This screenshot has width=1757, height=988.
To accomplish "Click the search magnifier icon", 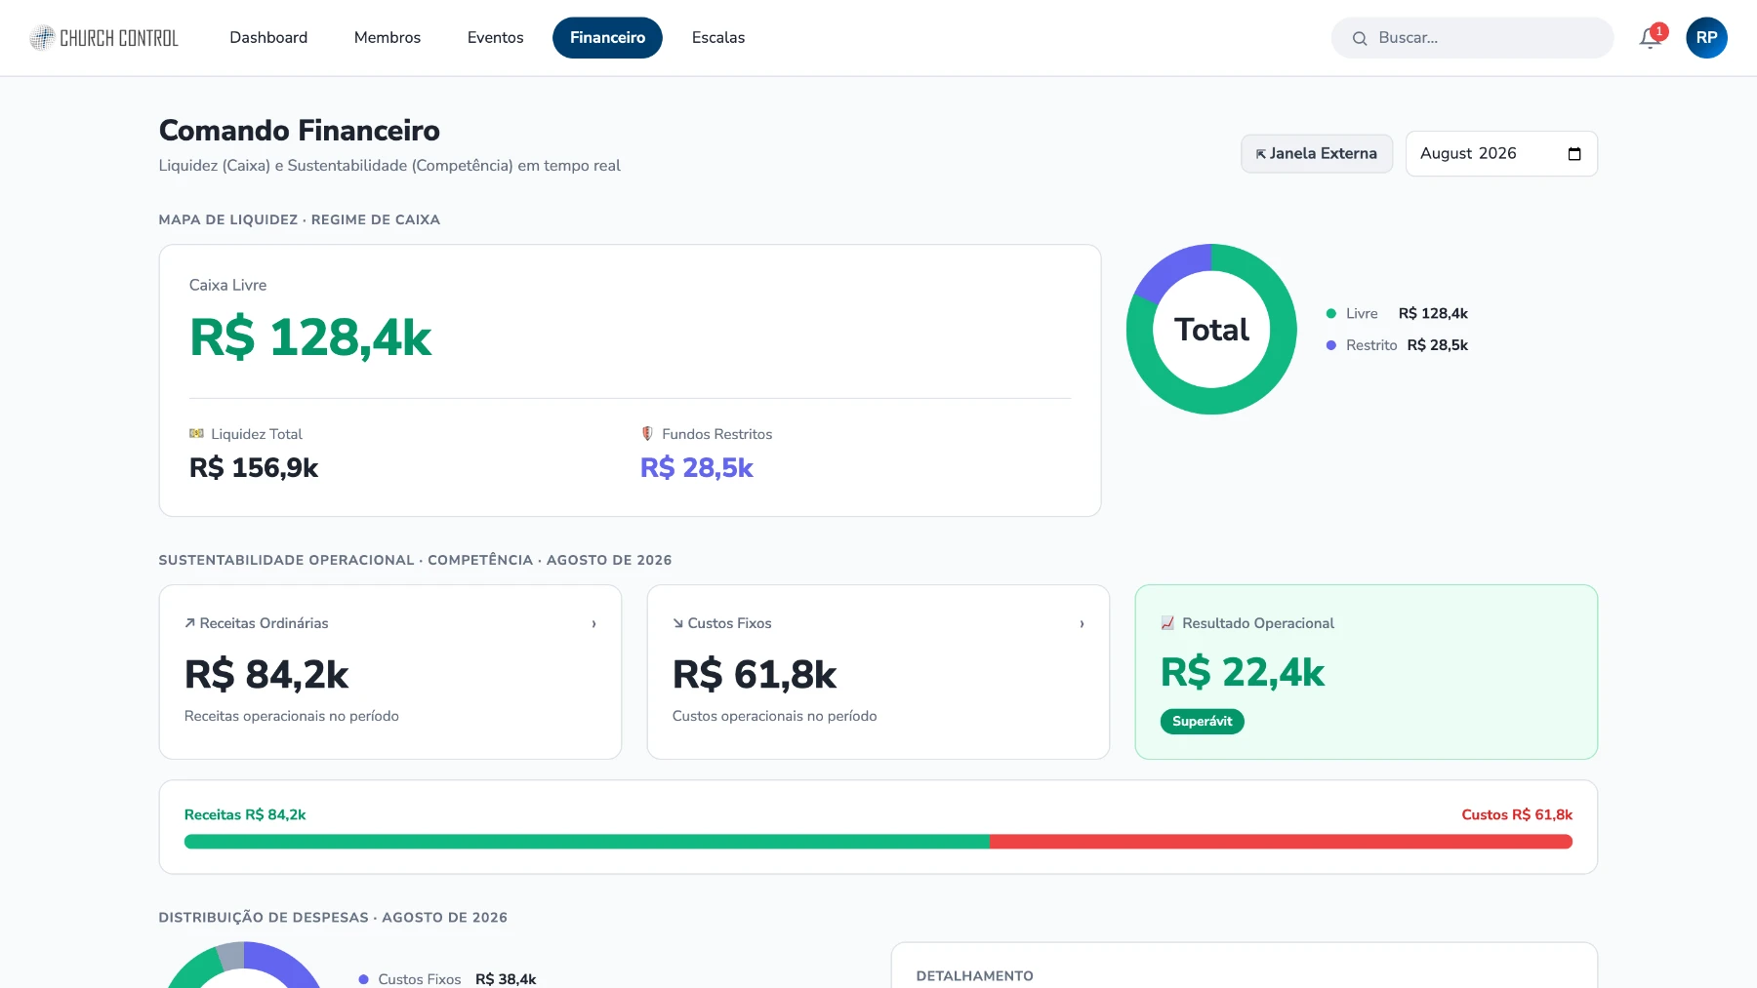I will 1360,38.
